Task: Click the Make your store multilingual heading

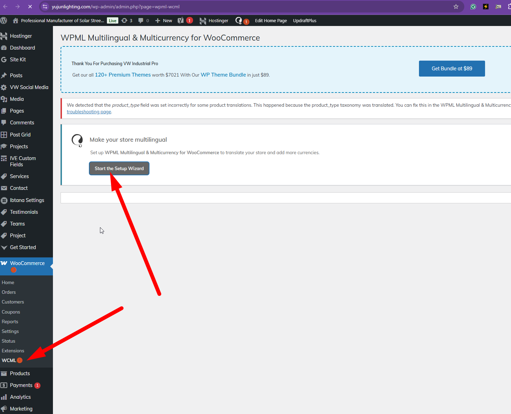Action: tap(128, 140)
